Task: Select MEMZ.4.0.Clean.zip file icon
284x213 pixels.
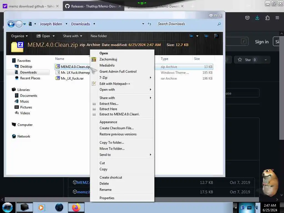Action: pos(58,67)
